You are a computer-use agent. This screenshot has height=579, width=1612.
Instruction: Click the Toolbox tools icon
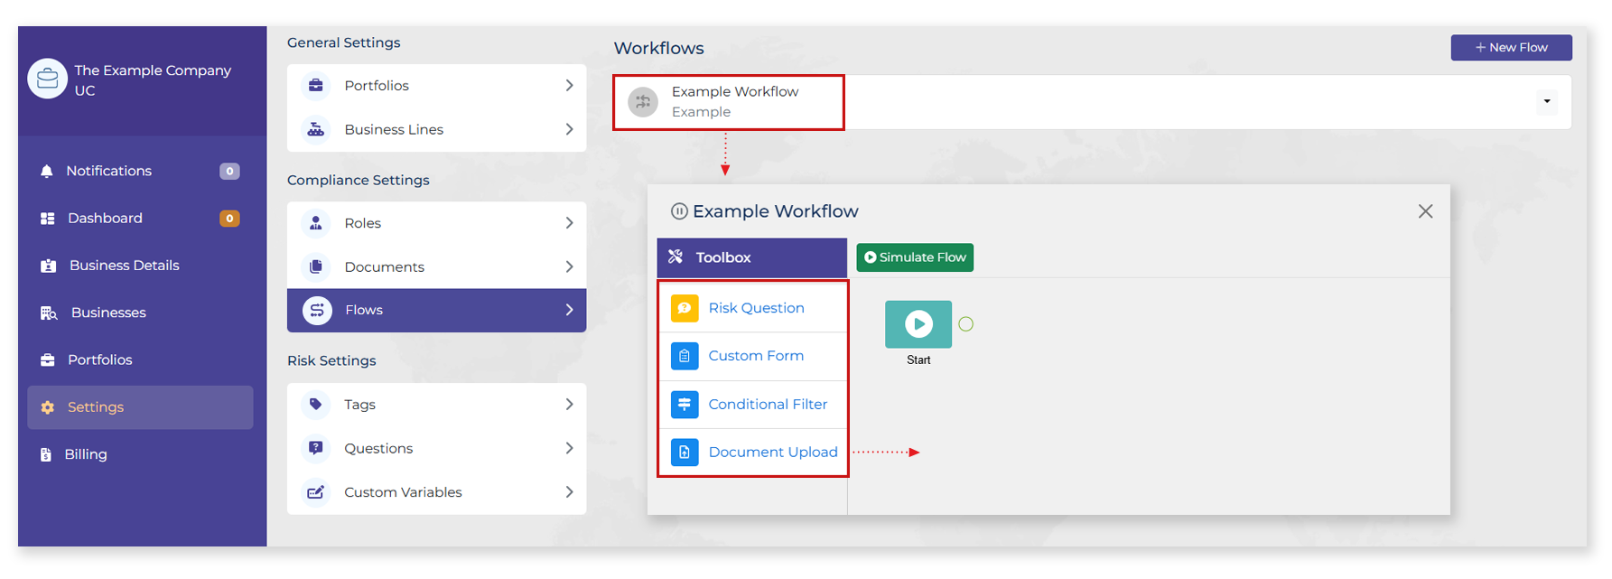pos(676,257)
